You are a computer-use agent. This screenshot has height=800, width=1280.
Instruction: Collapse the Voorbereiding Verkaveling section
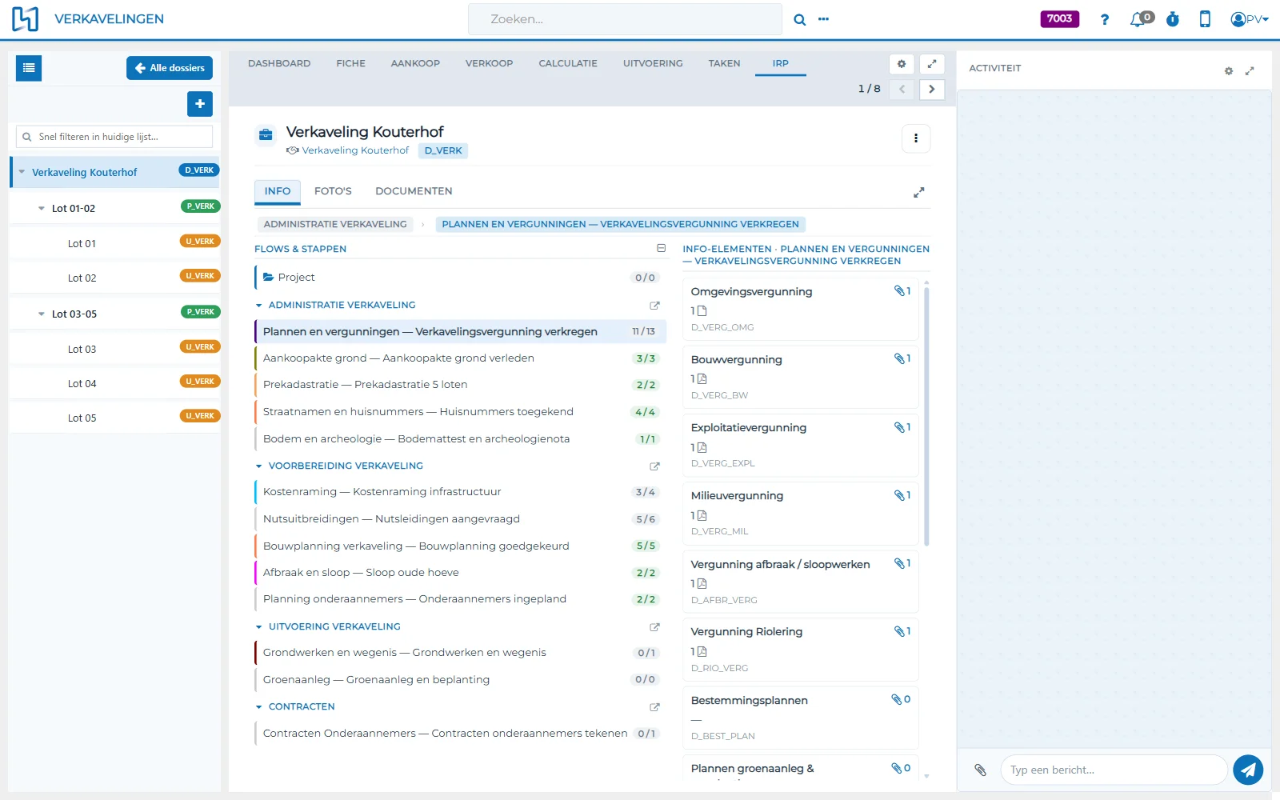coord(258,466)
